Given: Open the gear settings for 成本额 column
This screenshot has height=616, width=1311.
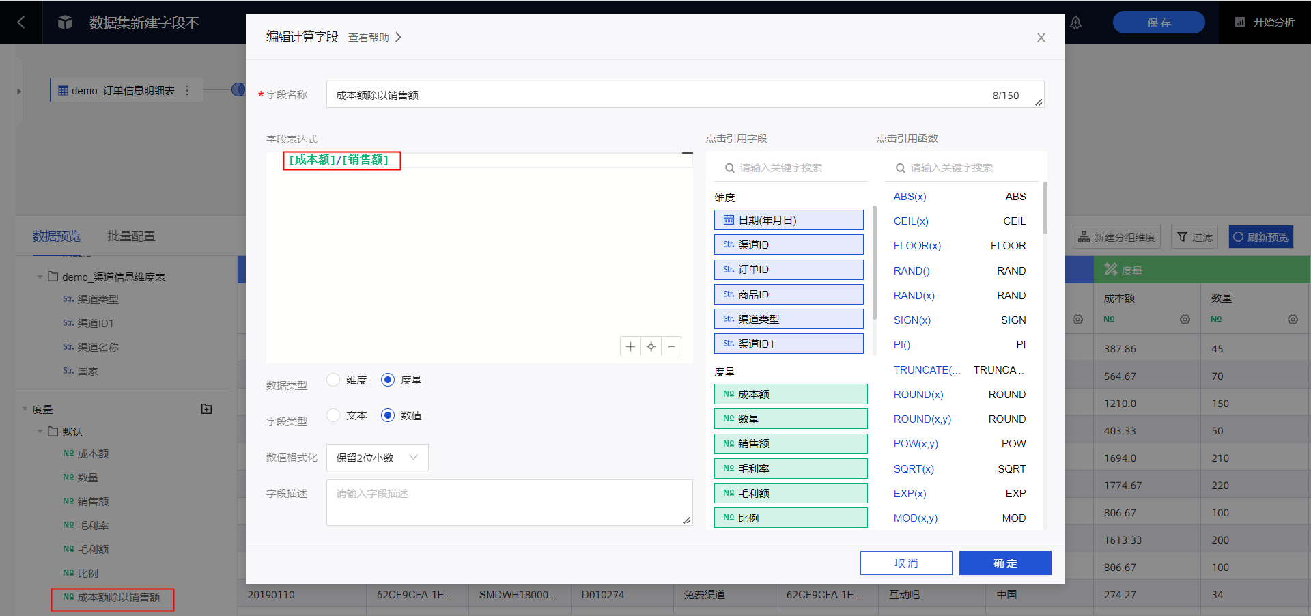Looking at the screenshot, I should pyautogui.click(x=1185, y=320).
